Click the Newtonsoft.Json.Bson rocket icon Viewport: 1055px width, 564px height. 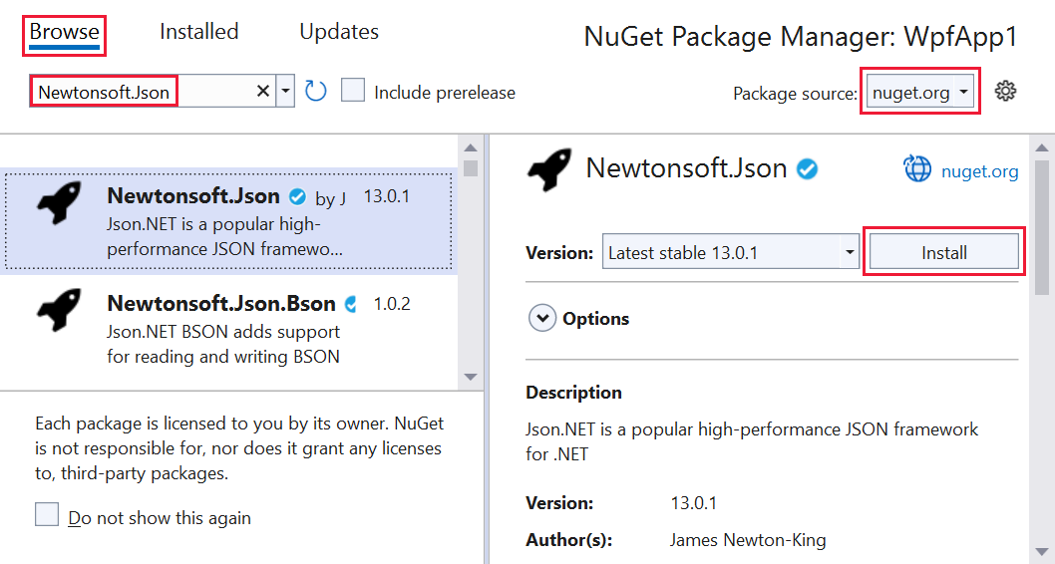pos(59,309)
